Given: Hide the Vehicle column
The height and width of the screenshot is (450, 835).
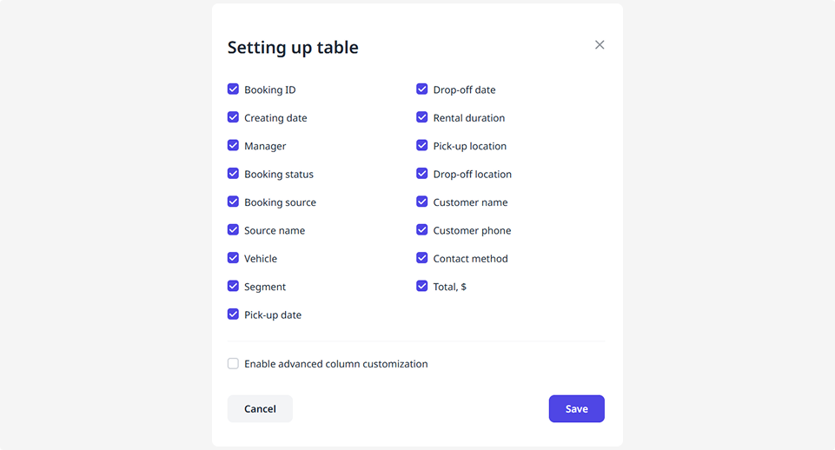Looking at the screenshot, I should (x=233, y=258).
